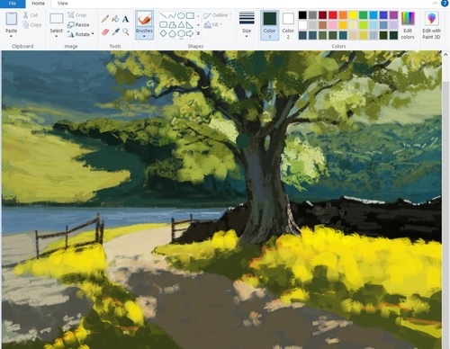
Task: Select the Magnifier tool
Action: [x=125, y=31]
